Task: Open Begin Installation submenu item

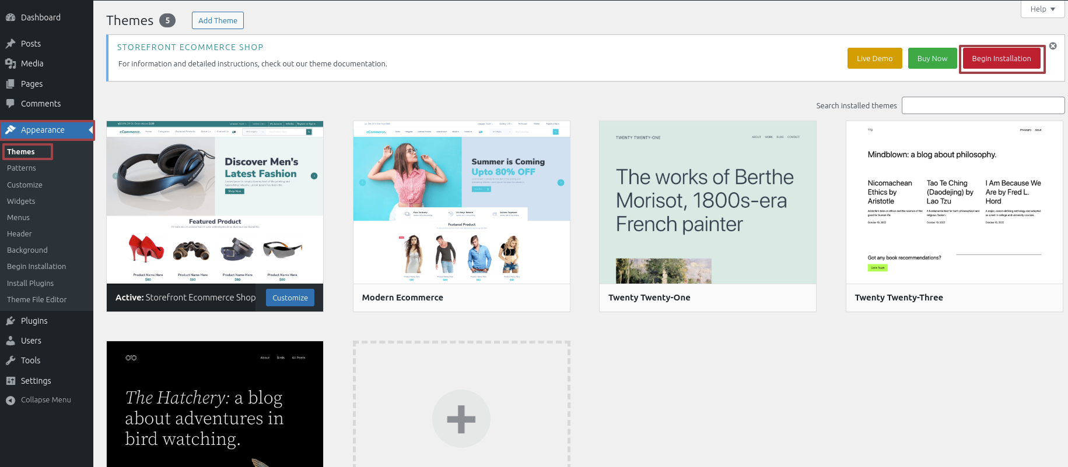Action: [36, 266]
